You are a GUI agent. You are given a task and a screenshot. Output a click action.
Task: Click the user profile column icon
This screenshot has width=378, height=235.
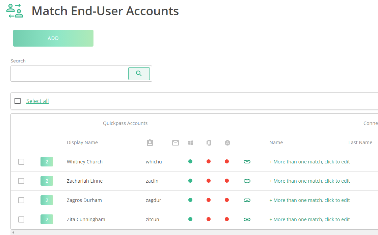[227, 143]
